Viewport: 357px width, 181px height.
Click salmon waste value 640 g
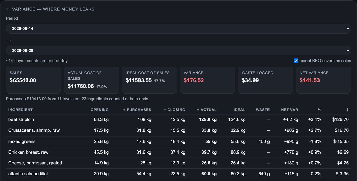pyautogui.click(x=264, y=174)
